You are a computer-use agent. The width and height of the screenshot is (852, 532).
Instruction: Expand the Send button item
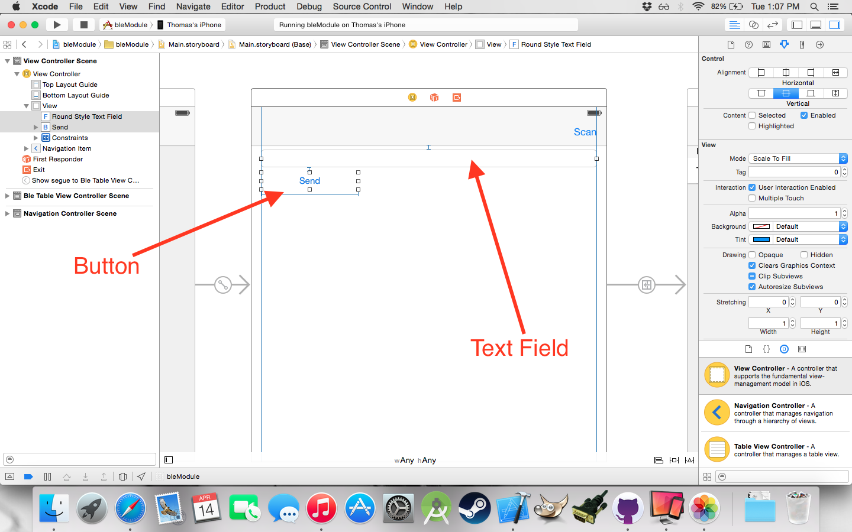[35, 127]
